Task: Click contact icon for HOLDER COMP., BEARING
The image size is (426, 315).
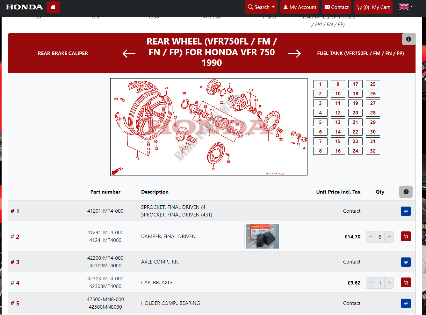Action: click(406, 303)
